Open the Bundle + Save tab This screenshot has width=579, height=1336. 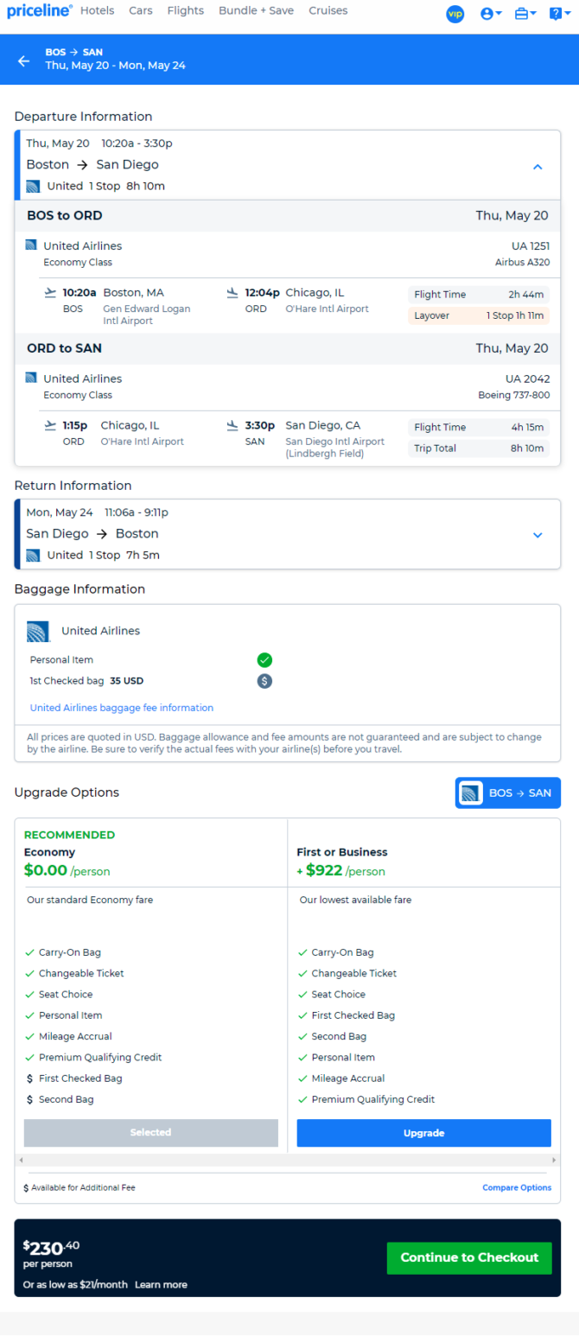click(x=257, y=11)
